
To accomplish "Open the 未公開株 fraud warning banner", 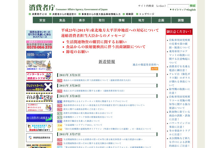I will (x=39, y=107).
